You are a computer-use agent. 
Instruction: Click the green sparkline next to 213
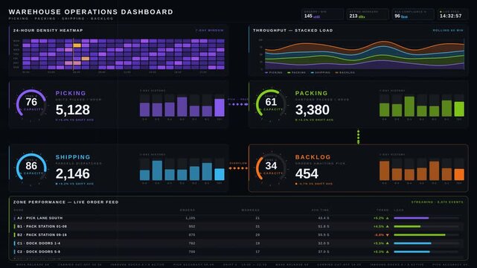pyautogui.click(x=362, y=16)
